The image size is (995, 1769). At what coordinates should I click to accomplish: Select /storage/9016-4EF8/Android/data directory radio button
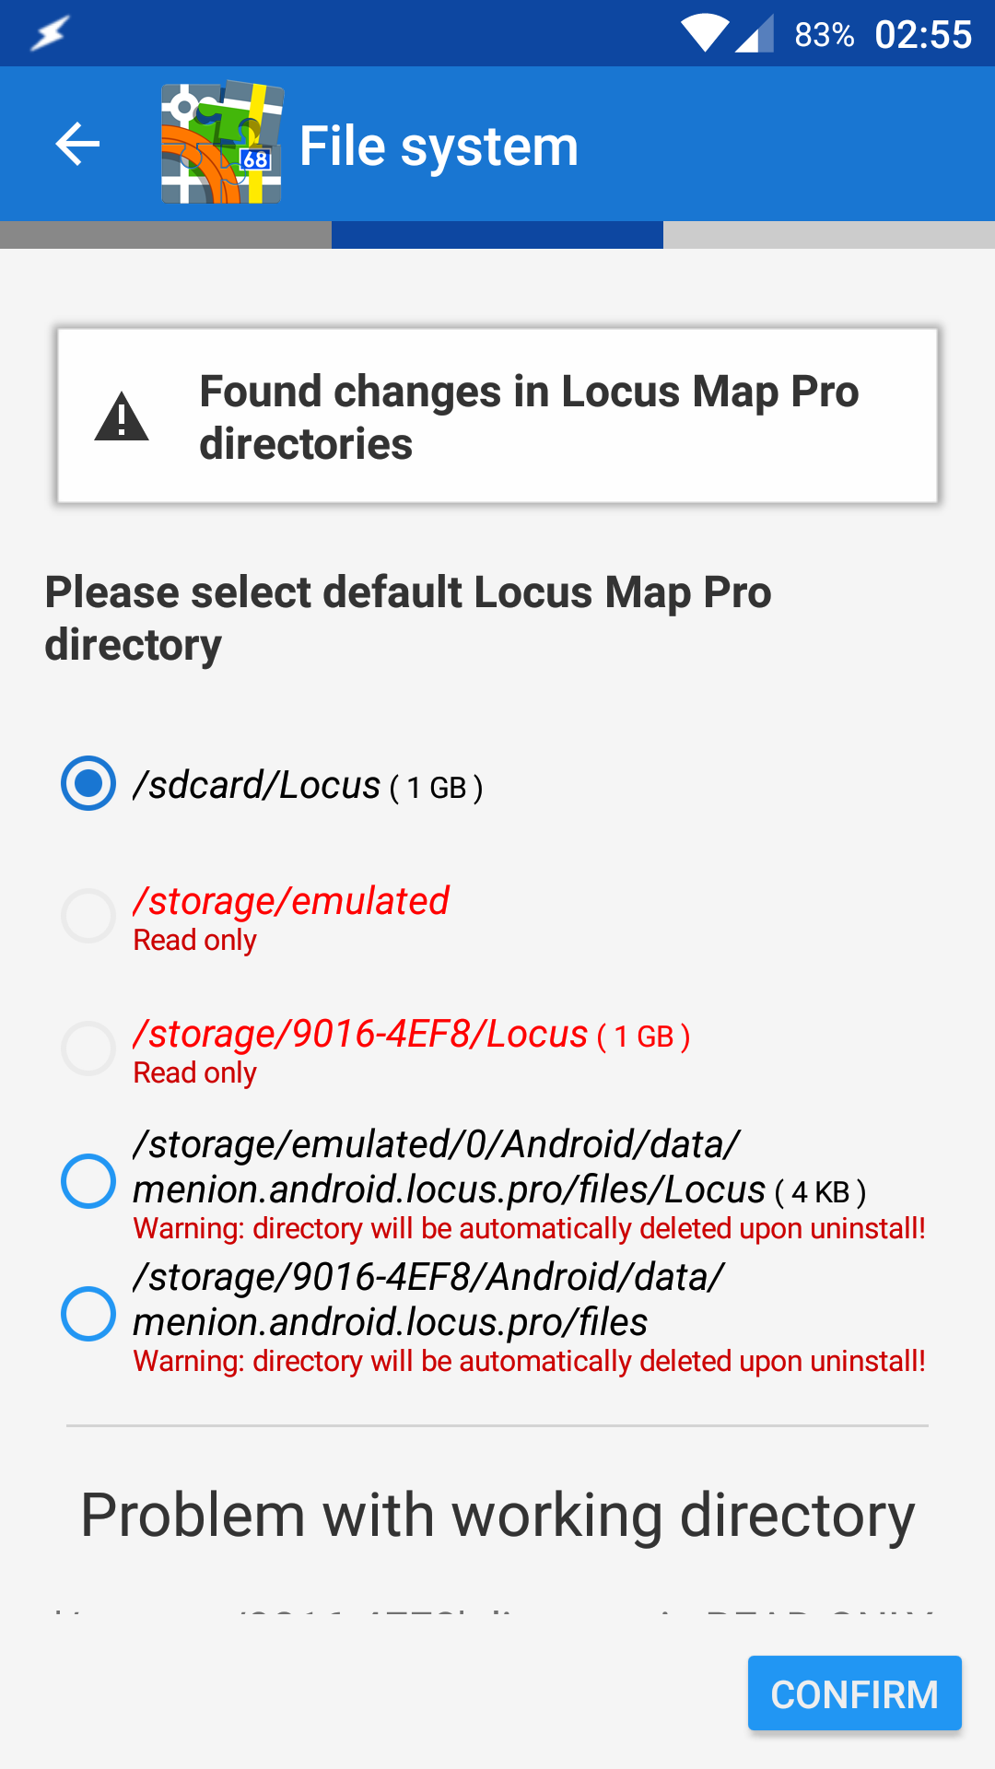tap(88, 1314)
